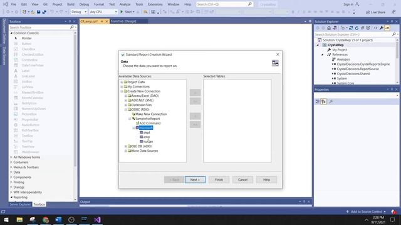Open Chrome from the taskbar
Image resolution: width=401 pixels, height=225 pixels.
point(46,219)
